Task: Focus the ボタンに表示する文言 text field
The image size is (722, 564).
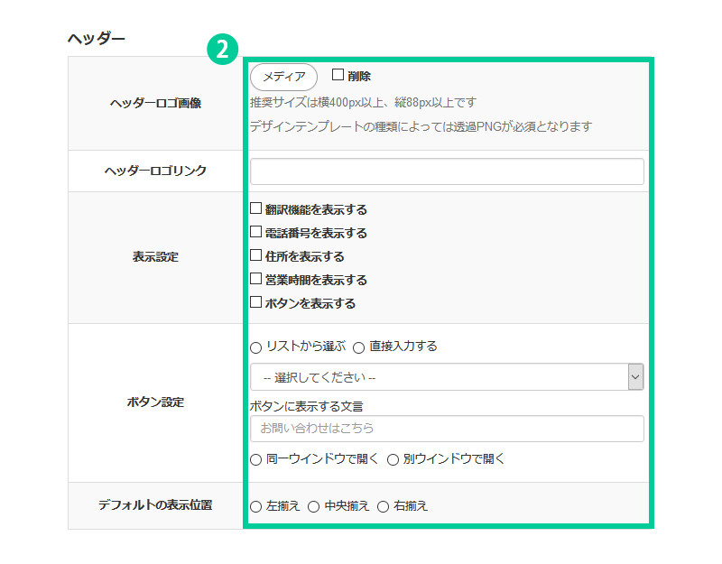Action: click(447, 429)
